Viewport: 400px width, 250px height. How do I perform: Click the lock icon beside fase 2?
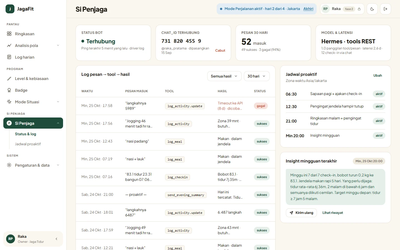click(359, 9)
